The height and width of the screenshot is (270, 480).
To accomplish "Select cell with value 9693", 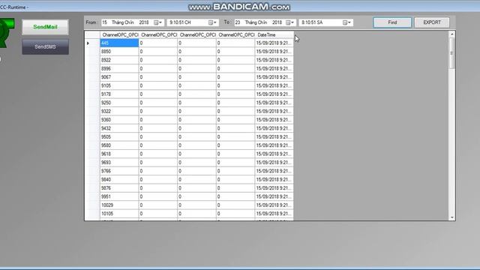I will click(119, 163).
